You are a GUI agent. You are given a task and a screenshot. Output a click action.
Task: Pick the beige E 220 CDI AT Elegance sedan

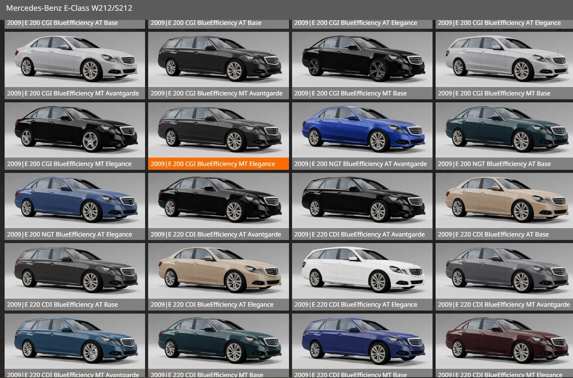(x=218, y=277)
